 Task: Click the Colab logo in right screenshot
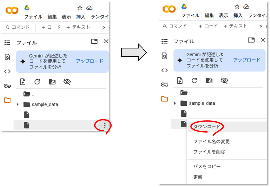coord(169,9)
